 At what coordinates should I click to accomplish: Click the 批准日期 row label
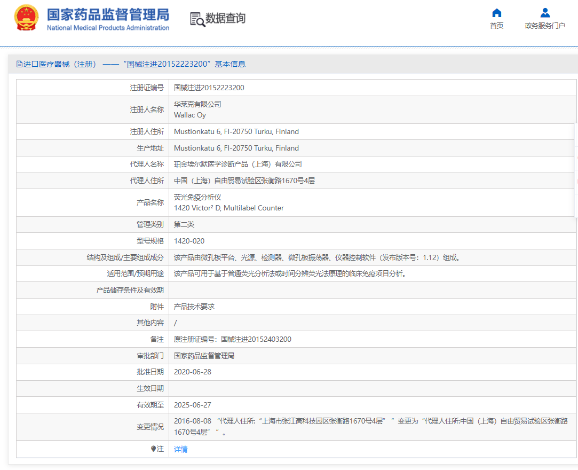[150, 372]
